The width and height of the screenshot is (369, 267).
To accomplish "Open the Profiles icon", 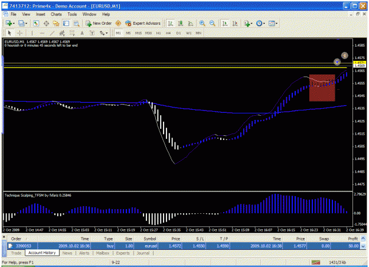I will [x=21, y=23].
